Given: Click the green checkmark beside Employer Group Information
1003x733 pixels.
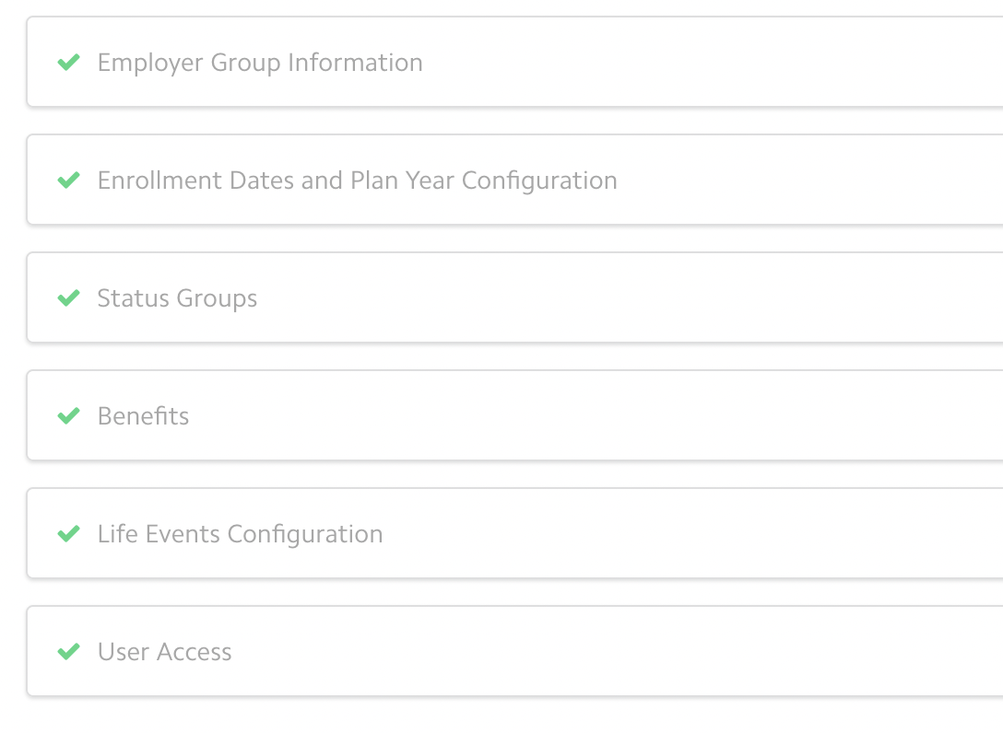Looking at the screenshot, I should tap(68, 63).
